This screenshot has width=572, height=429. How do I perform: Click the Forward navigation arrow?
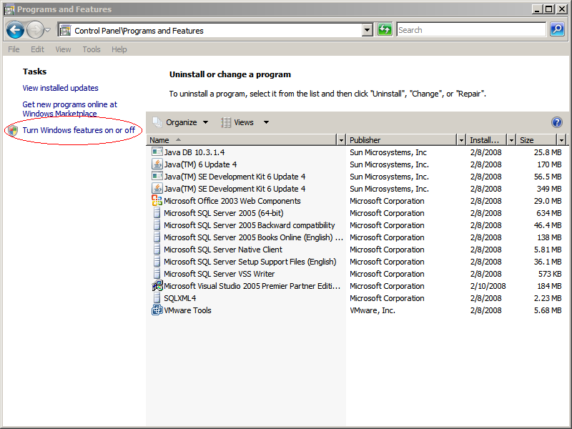35,30
